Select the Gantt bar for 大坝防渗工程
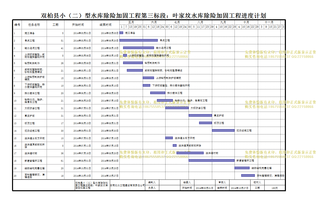 pyautogui.click(x=177, y=108)
